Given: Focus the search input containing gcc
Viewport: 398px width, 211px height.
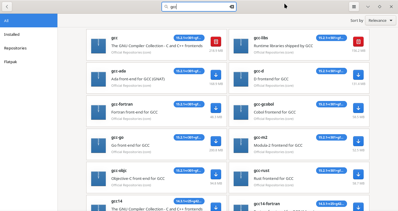Looking at the screenshot, I should [x=199, y=7].
